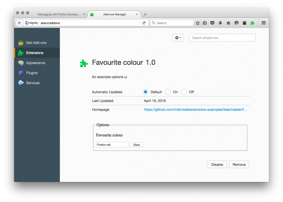This screenshot has height=202, width=283.
Task: Close the Add-ons Manager tab
Action: coord(137,14)
